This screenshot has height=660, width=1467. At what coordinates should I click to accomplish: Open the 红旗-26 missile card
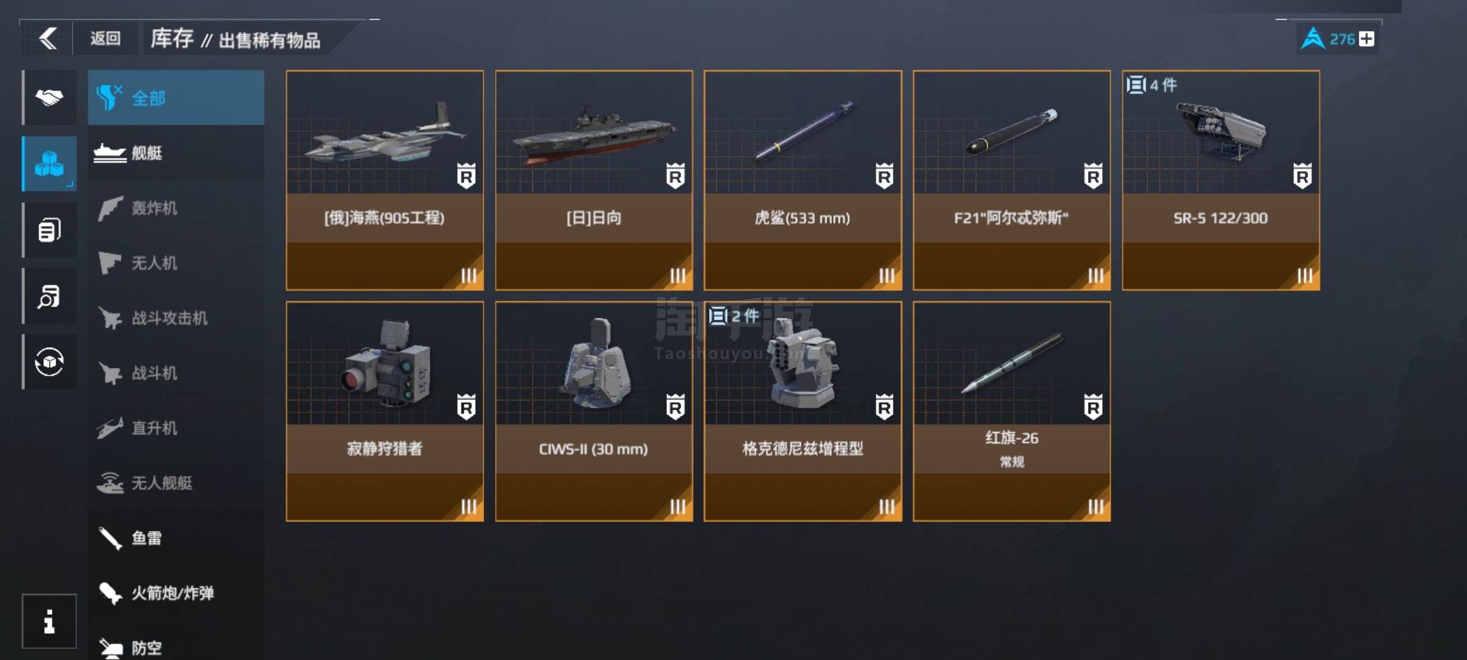coord(1012,411)
